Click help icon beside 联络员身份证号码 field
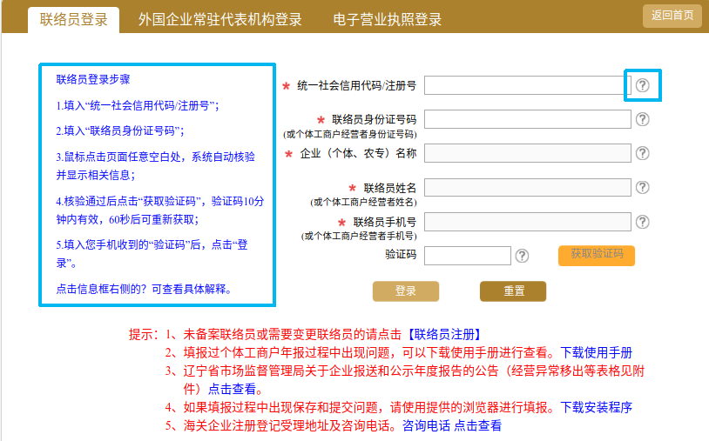The image size is (709, 441). pyautogui.click(x=643, y=119)
